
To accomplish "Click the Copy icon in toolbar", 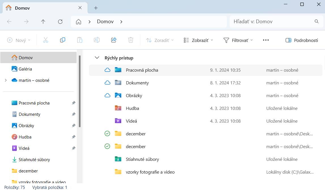I will click(63, 40).
